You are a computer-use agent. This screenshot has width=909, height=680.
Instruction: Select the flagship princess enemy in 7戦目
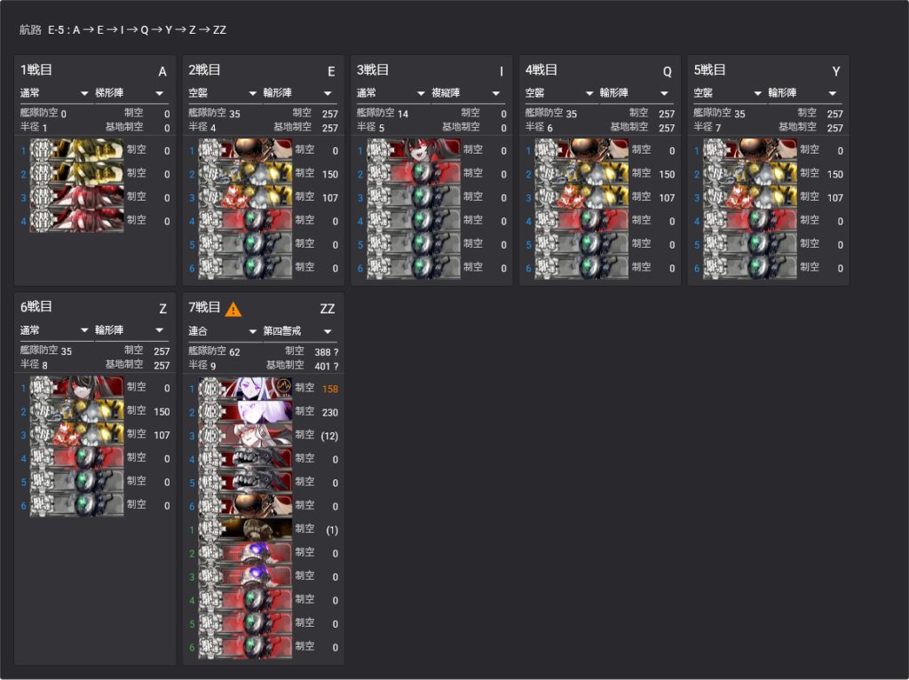point(244,387)
